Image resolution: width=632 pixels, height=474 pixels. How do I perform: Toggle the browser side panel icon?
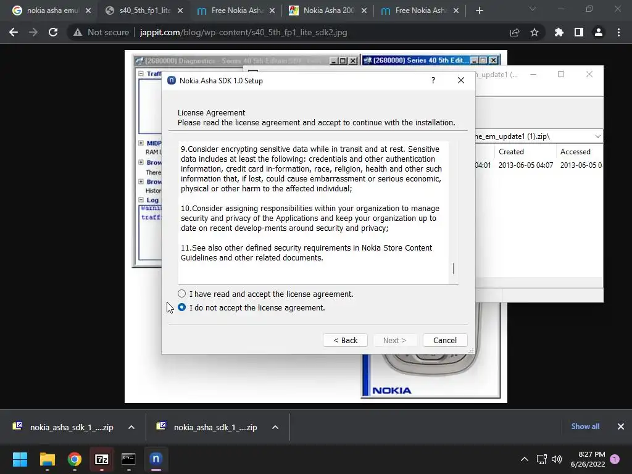[x=579, y=32]
